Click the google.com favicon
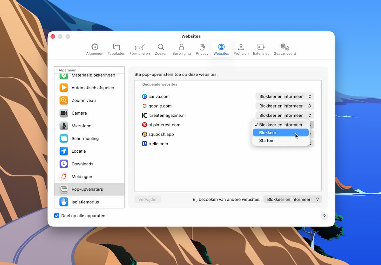Image resolution: width=381 pixels, height=265 pixels. click(144, 106)
